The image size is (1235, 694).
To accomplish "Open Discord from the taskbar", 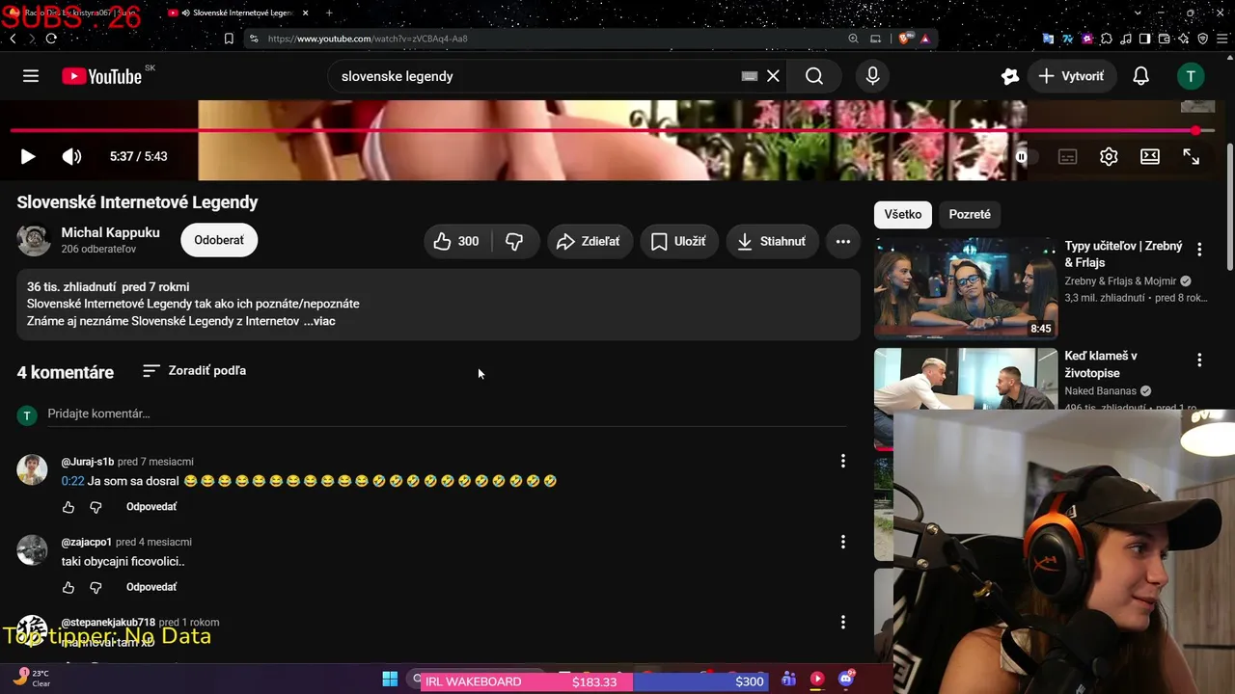I will coord(846,680).
